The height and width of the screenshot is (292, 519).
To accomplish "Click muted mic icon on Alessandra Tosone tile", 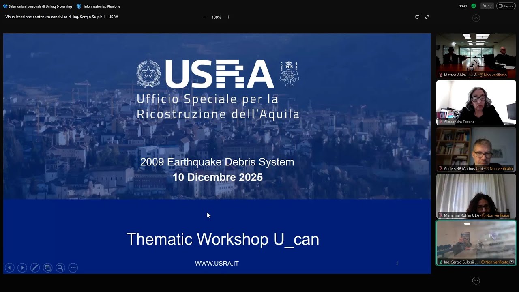I will [441, 122].
